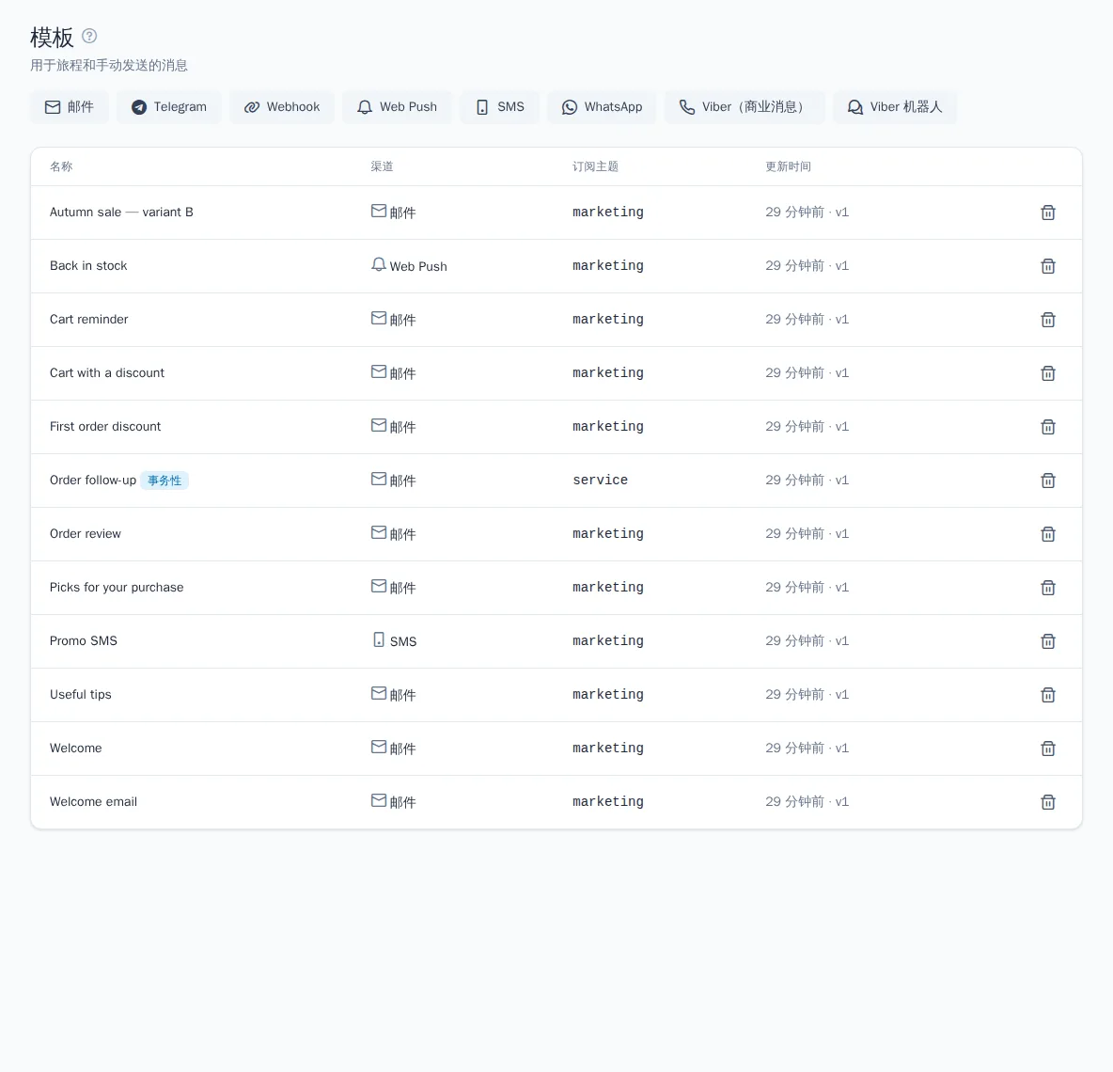Delete the Picks for your purchase template

pyautogui.click(x=1048, y=588)
